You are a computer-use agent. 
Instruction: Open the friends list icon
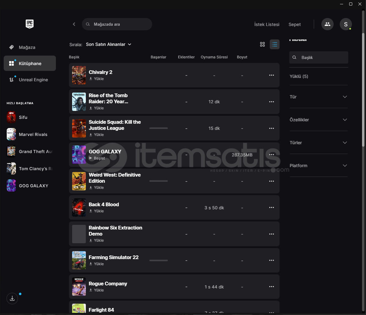(327, 24)
